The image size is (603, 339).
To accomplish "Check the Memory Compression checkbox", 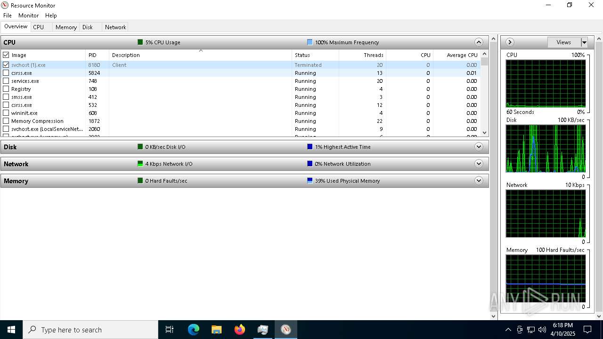I will point(6,121).
